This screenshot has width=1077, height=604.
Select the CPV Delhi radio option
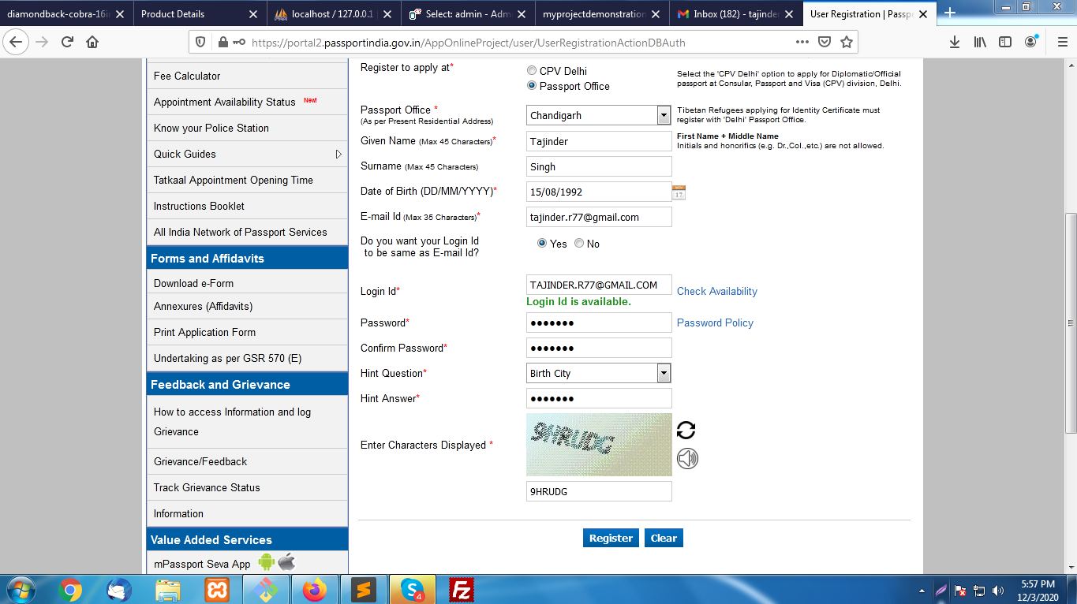(532, 71)
